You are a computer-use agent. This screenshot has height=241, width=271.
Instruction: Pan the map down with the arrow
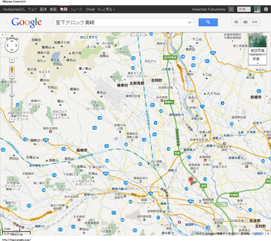pyautogui.click(x=12, y=50)
